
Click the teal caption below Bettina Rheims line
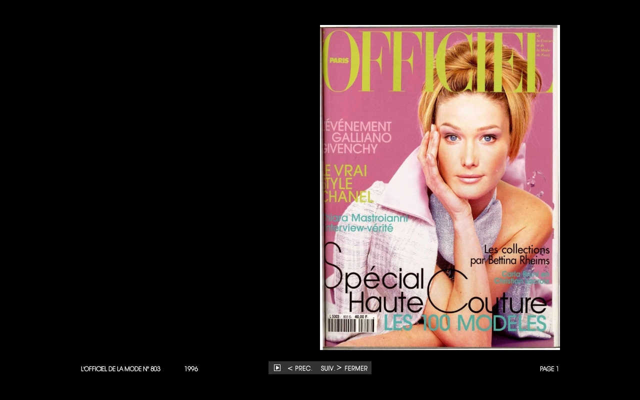click(521, 277)
